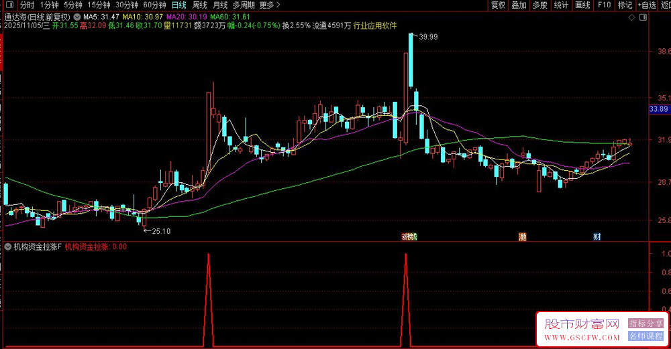The height and width of the screenshot is (349, 671).
Task: Click the 标记 mark button
Action: (x=625, y=5)
